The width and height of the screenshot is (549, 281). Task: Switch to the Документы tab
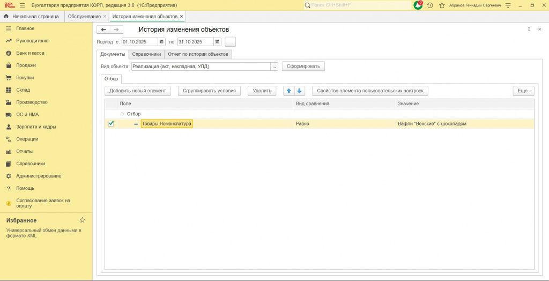113,54
